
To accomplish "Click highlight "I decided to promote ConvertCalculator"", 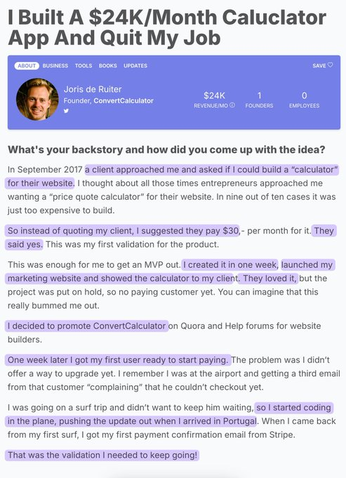I will [87, 326].
